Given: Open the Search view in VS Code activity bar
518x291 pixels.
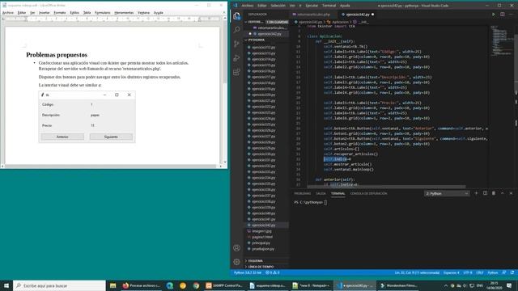Looking at the screenshot, I should point(236,30).
